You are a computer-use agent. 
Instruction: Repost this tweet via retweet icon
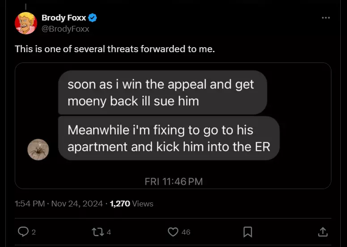[x=98, y=232]
